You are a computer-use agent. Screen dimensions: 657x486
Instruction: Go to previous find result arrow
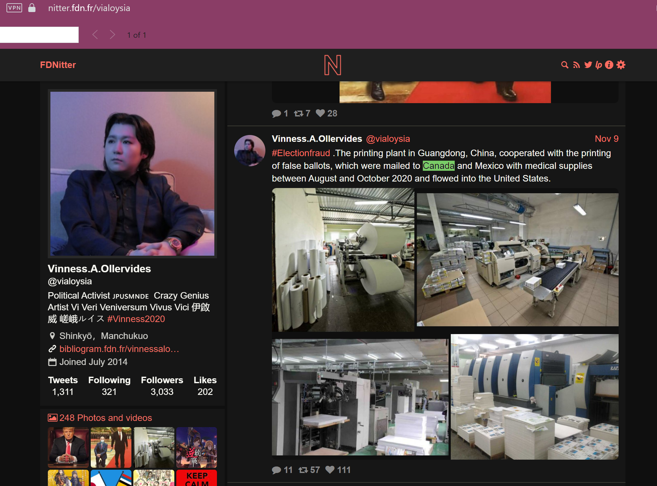(95, 35)
